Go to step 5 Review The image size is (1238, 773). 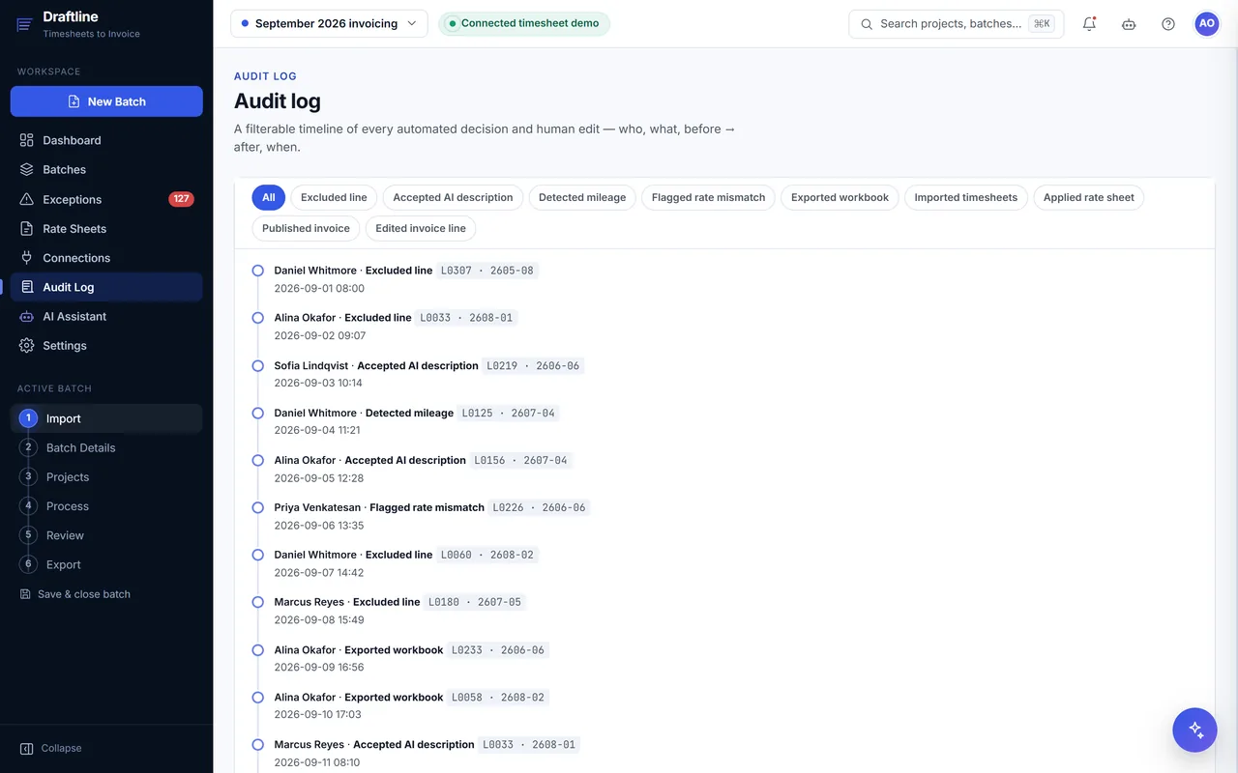click(x=106, y=535)
